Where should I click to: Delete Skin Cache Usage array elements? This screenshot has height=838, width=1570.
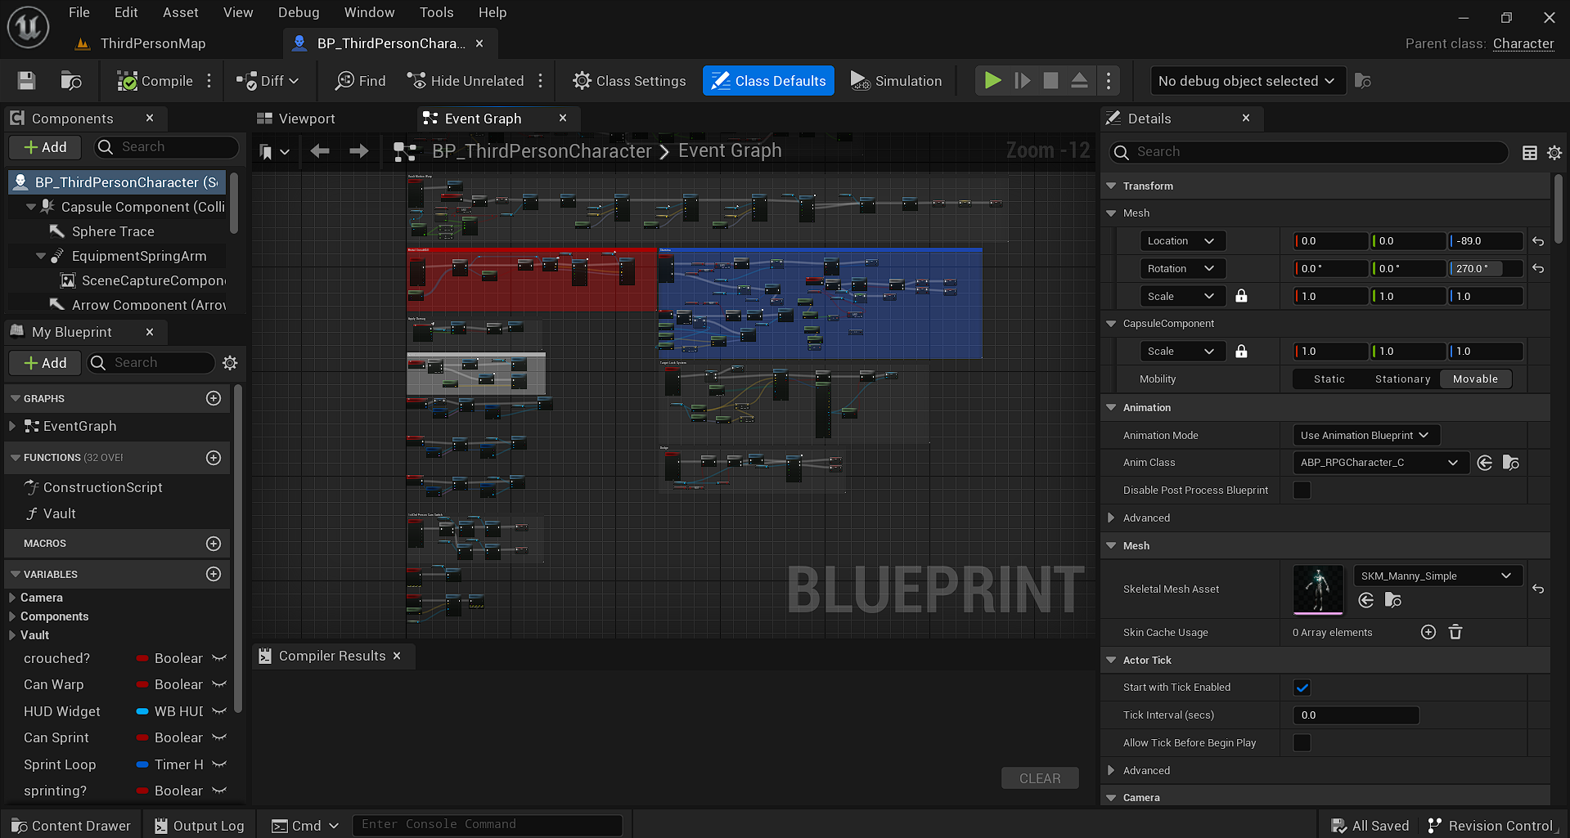click(x=1455, y=632)
